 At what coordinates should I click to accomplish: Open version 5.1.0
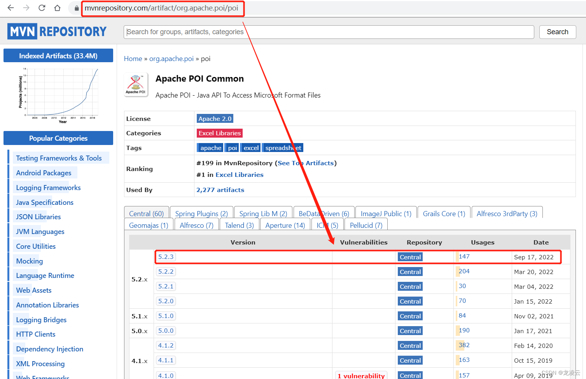click(x=166, y=316)
